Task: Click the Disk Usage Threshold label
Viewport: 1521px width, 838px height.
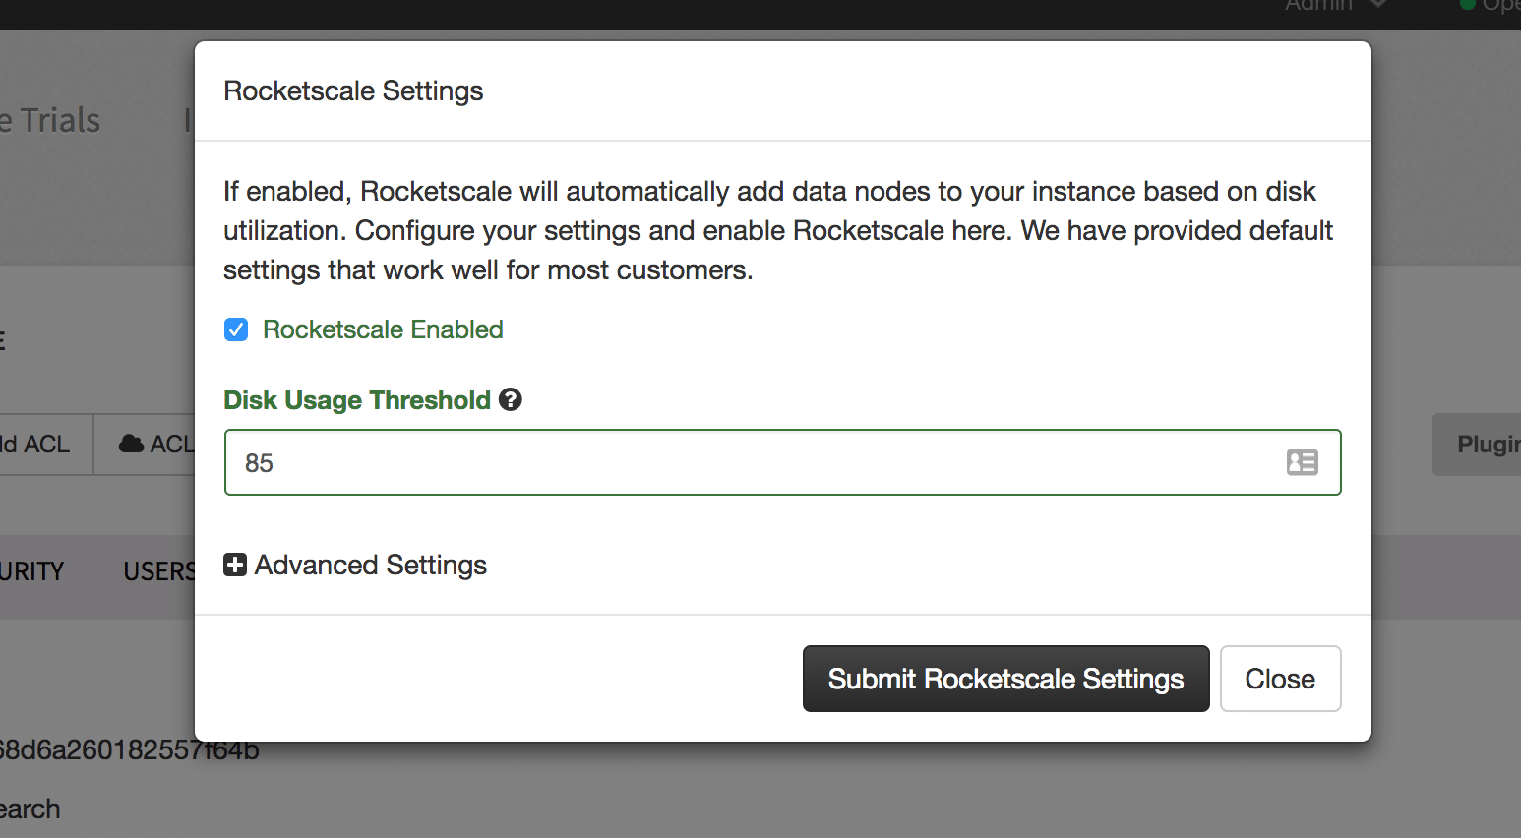Action: [x=356, y=400]
